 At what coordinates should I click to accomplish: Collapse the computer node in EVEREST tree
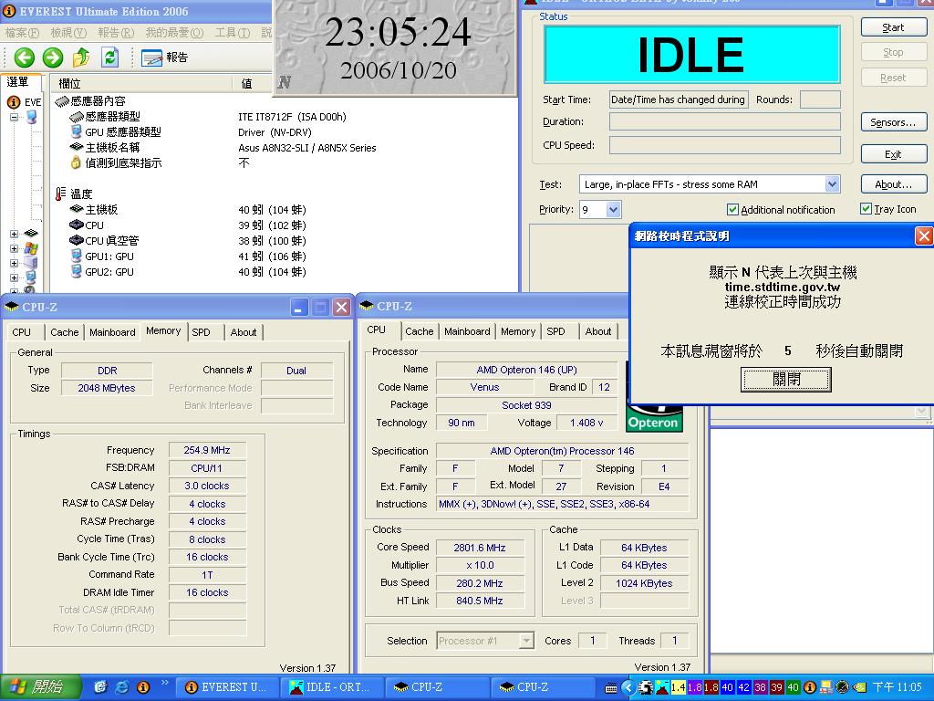coord(15,118)
